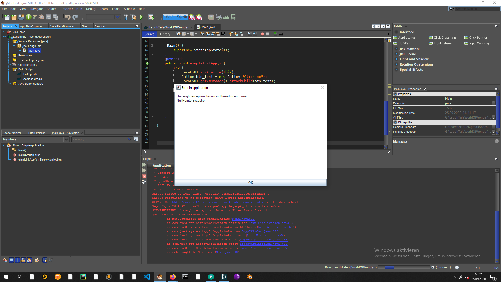Click the (4 more...) status link
This screenshot has width=501, height=282.
pyautogui.click(x=443, y=267)
